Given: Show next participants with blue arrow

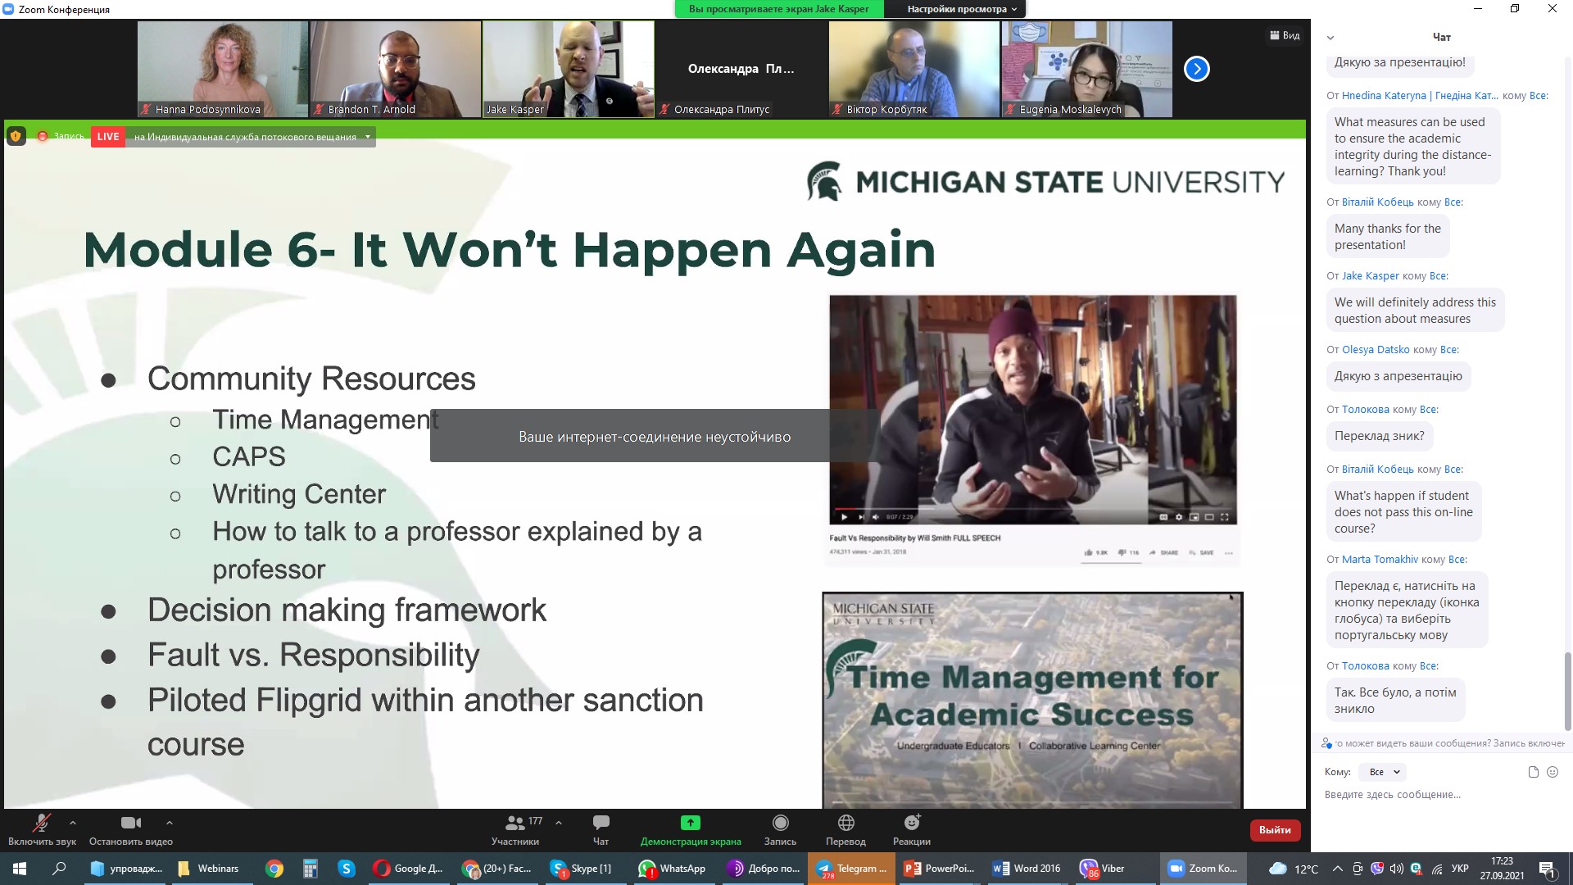Looking at the screenshot, I should 1196,69.
